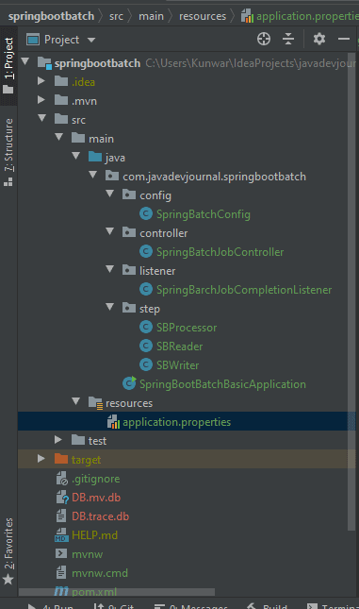This screenshot has height=609, width=359.
Task: Select the SBReader file name
Action: point(179,346)
